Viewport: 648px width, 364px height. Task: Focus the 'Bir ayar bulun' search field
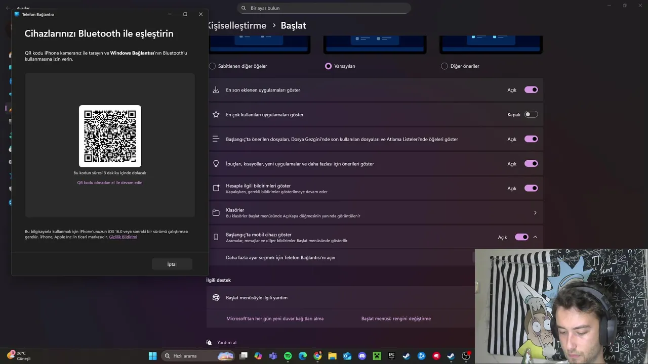point(324,8)
